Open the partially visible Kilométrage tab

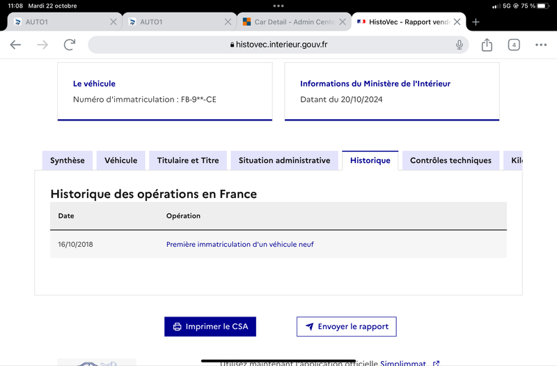tap(513, 160)
